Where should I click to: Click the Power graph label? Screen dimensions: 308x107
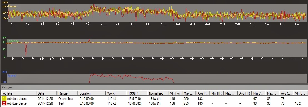click(12, 6)
